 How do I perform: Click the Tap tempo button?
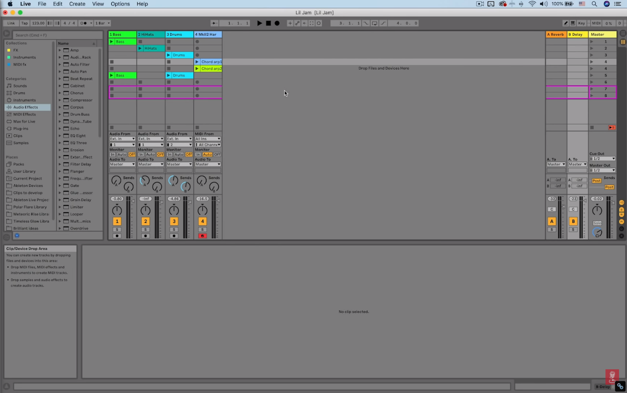click(x=25, y=23)
